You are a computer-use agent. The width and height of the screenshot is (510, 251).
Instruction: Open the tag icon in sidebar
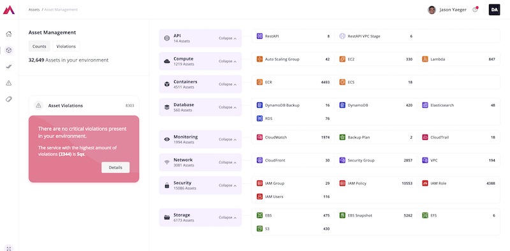[9, 99]
